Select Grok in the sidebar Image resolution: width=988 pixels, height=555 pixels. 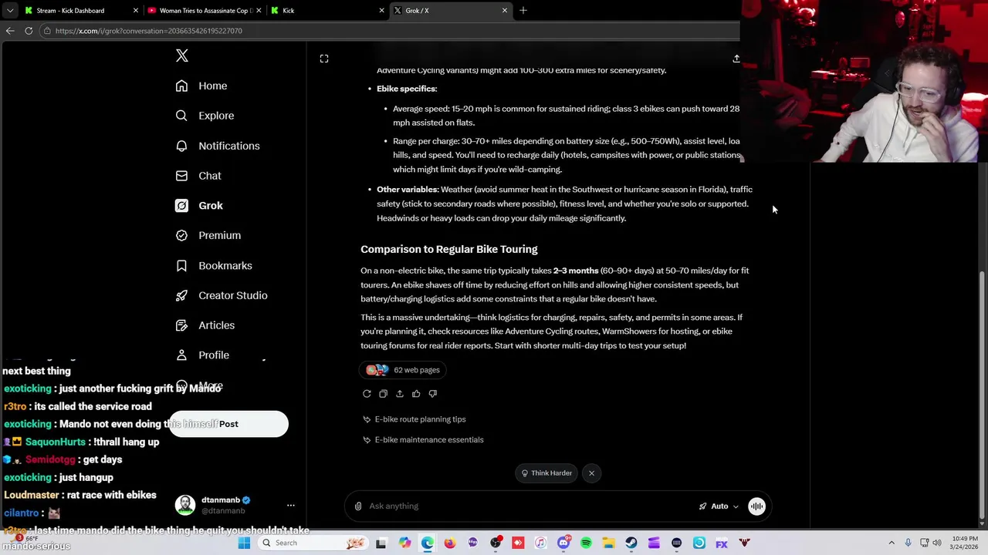click(199, 206)
